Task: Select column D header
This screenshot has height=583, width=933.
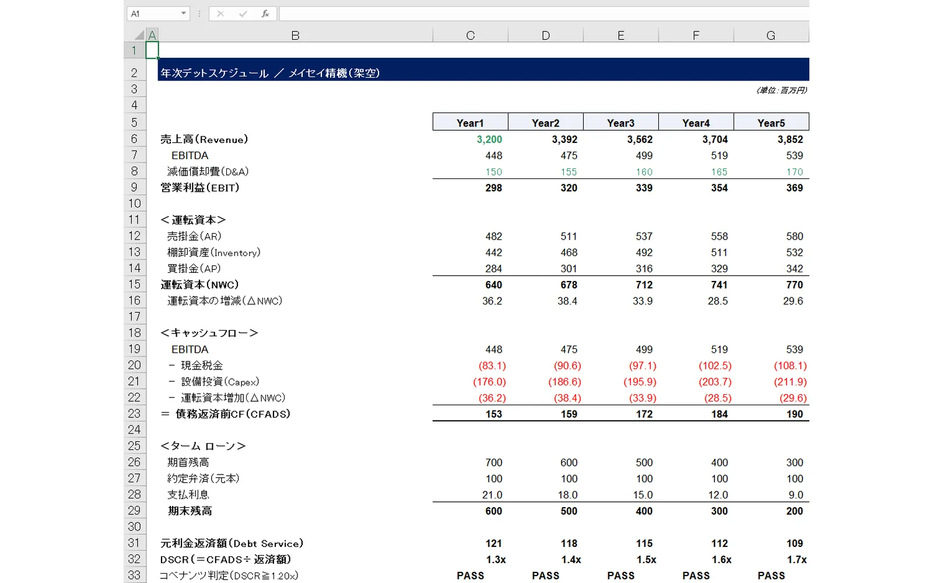Action: (x=546, y=35)
